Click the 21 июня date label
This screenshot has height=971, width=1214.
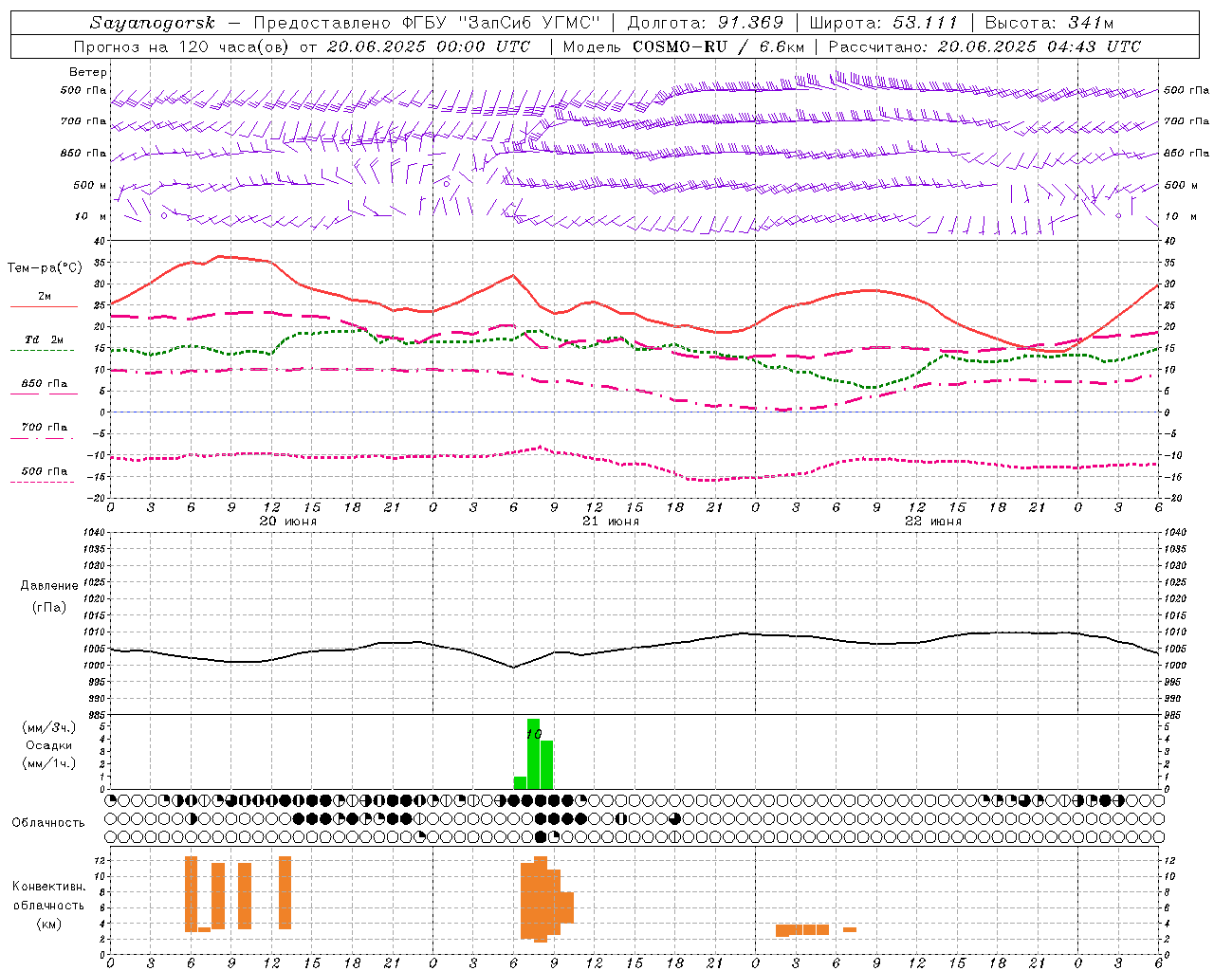(611, 522)
